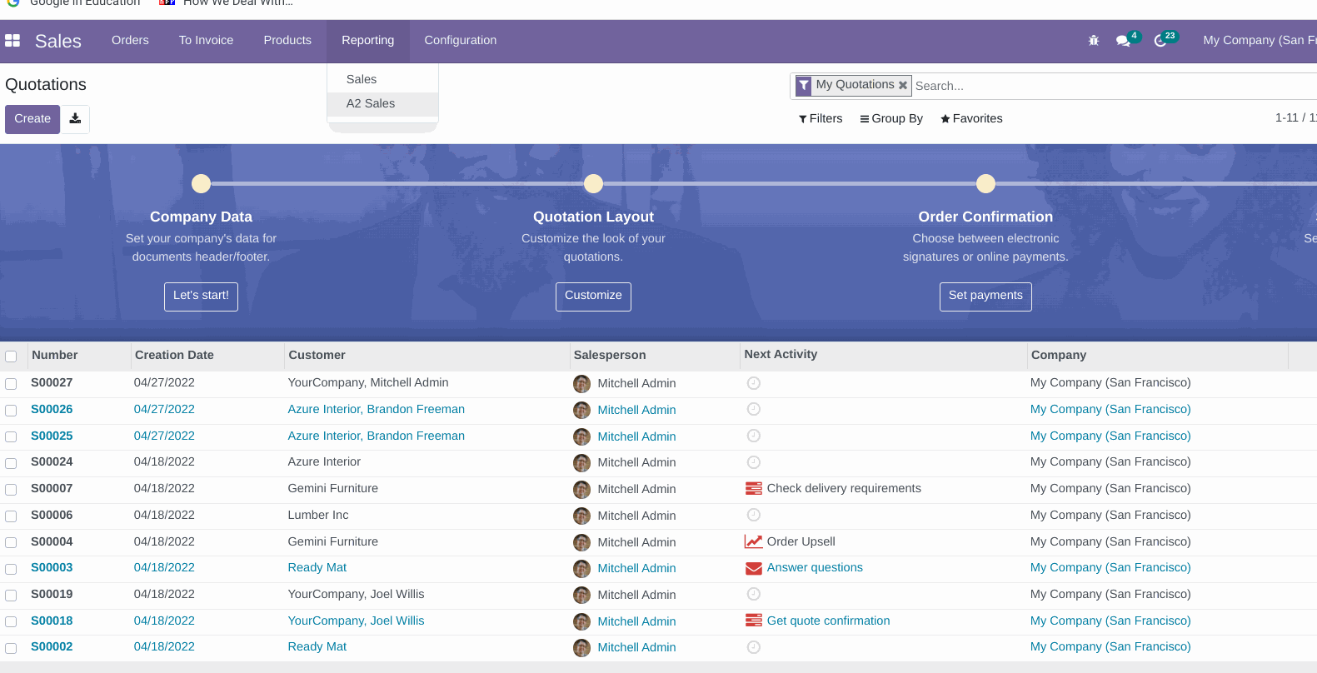Viewport: 1317px width, 673px height.
Task: Select Sales in the Reporting menu
Action: [382, 79]
